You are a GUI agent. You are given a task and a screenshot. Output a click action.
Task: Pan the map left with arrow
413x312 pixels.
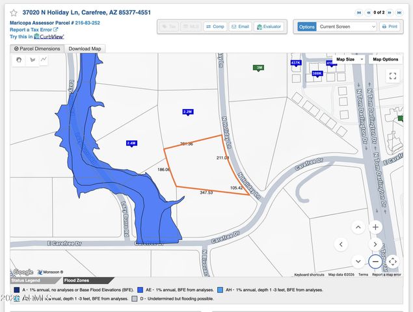click(341, 244)
